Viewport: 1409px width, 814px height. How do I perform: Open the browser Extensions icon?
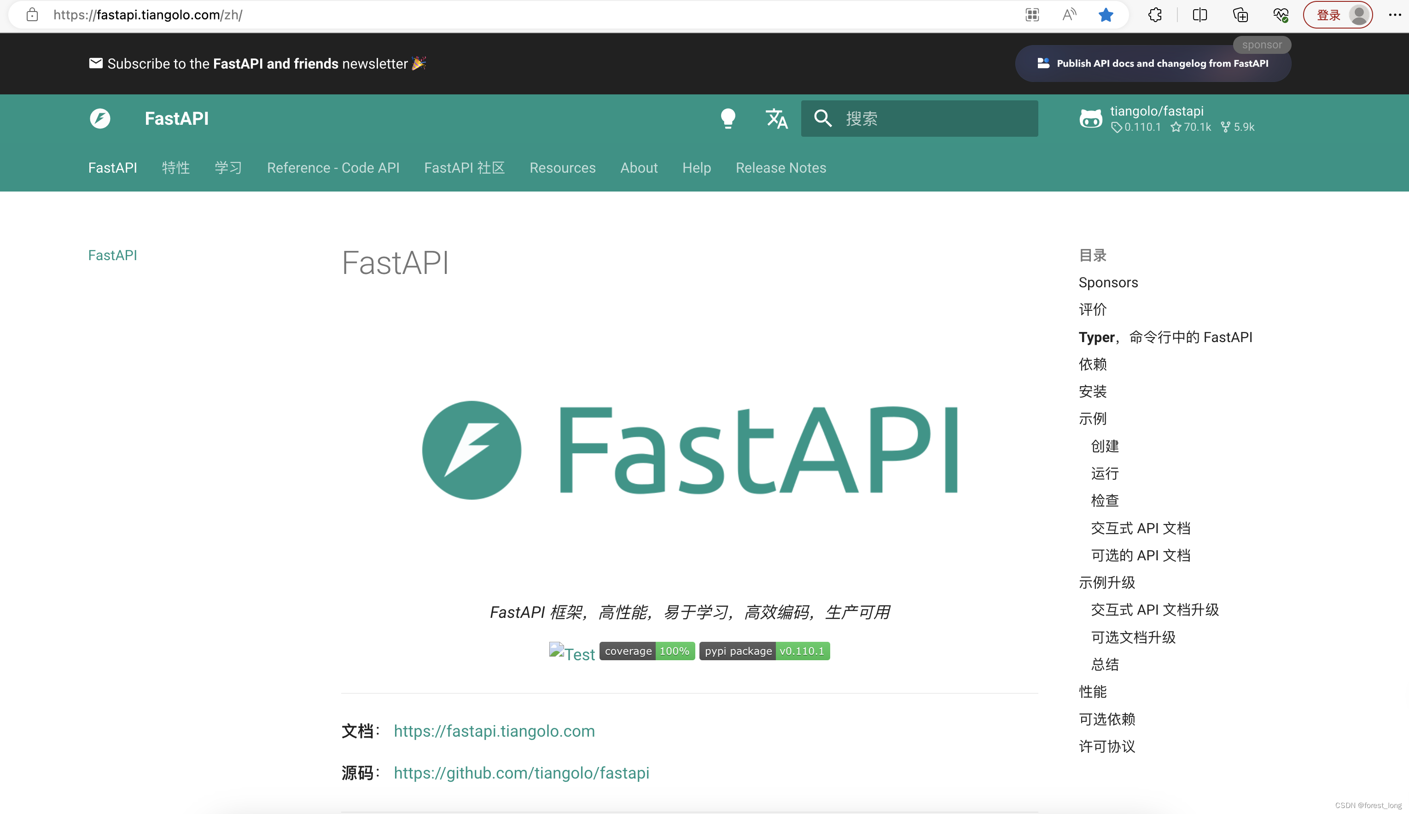click(x=1155, y=15)
